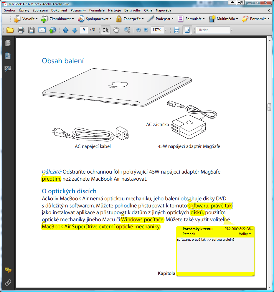
Task: Open the Podepsat dropdown
Action: [x=160, y=19]
